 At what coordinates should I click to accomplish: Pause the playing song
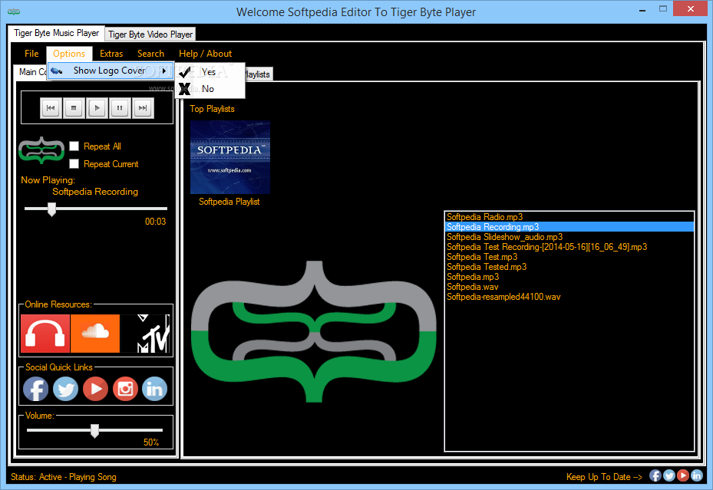[x=120, y=108]
